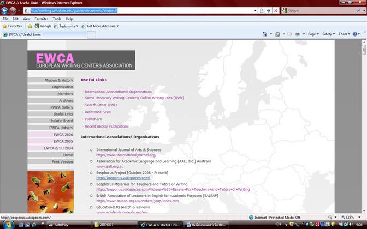Viewport: 367px width, 229px height.
Task: Open the Help menu
Action: 69,19
